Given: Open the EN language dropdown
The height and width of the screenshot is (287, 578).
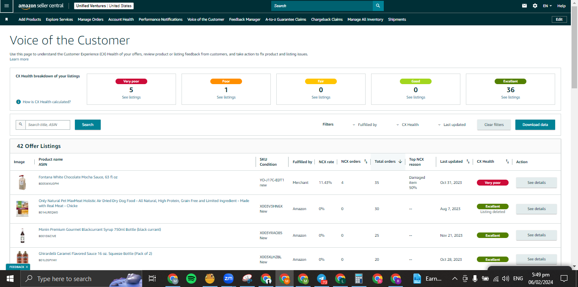Looking at the screenshot, I should click(x=548, y=6).
